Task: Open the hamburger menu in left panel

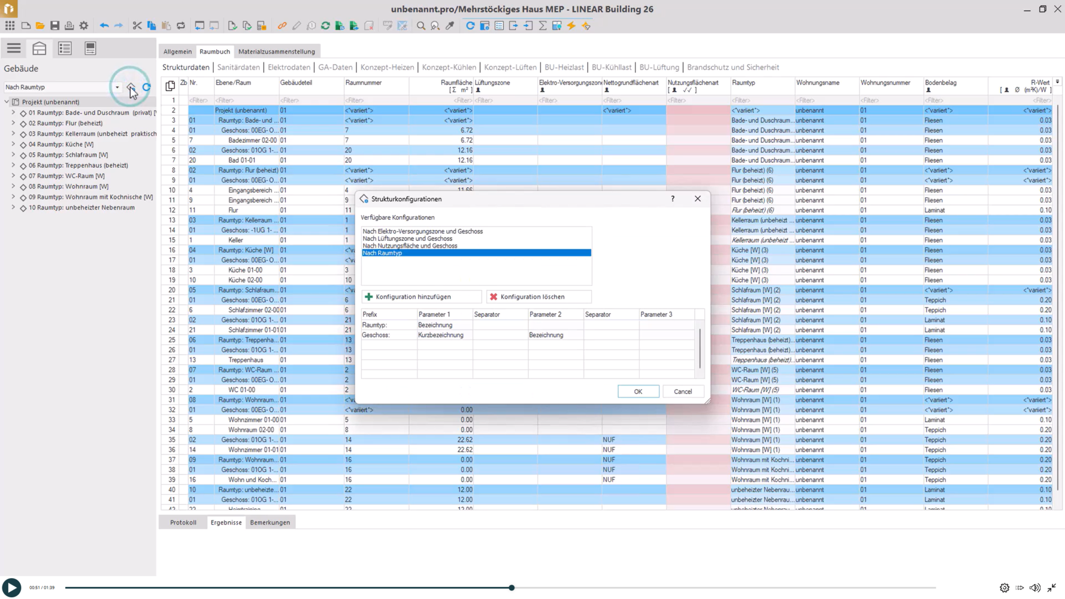Action: 14,48
